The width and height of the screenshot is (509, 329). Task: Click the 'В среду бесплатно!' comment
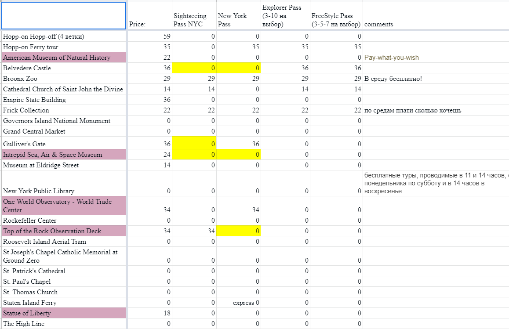(436, 79)
